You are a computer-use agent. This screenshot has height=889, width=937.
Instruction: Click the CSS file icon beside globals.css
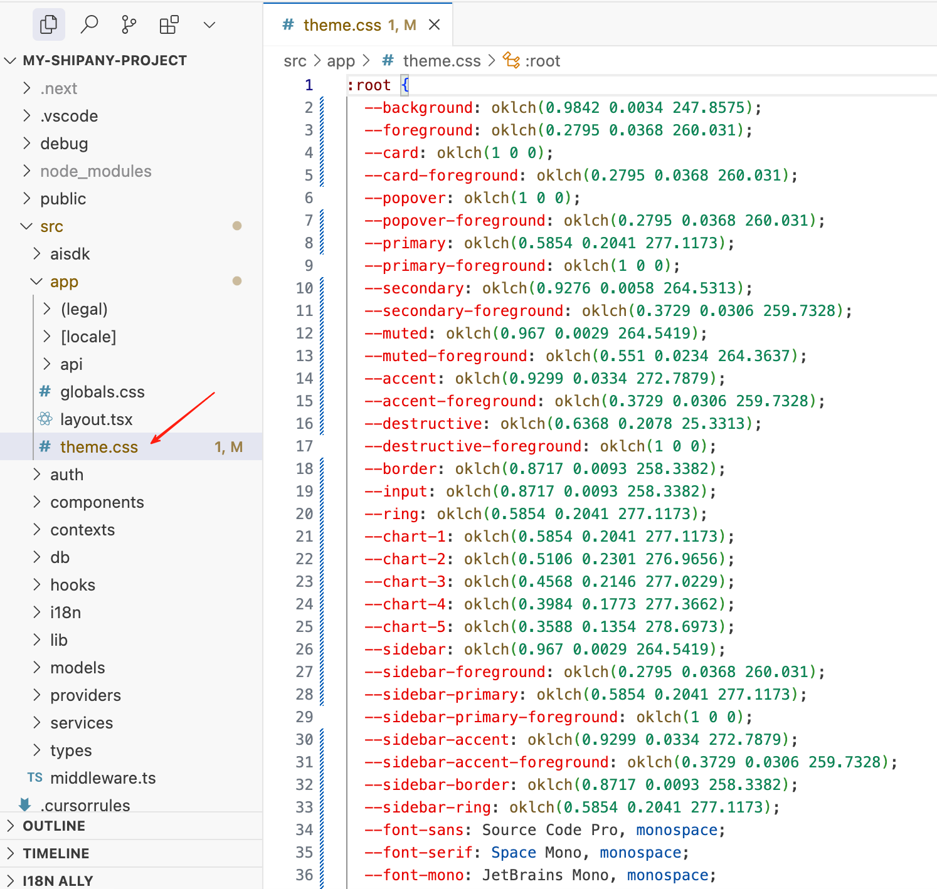coord(44,391)
